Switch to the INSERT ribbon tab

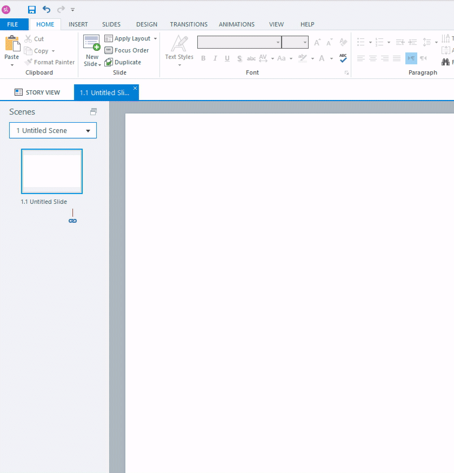78,24
